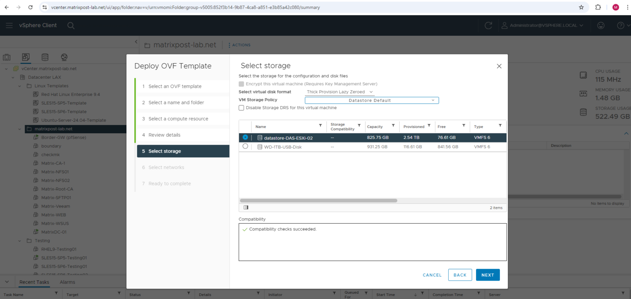
Task: Select the WD-1TB-USB-Disk datastore radio button
Action: [x=245, y=147]
